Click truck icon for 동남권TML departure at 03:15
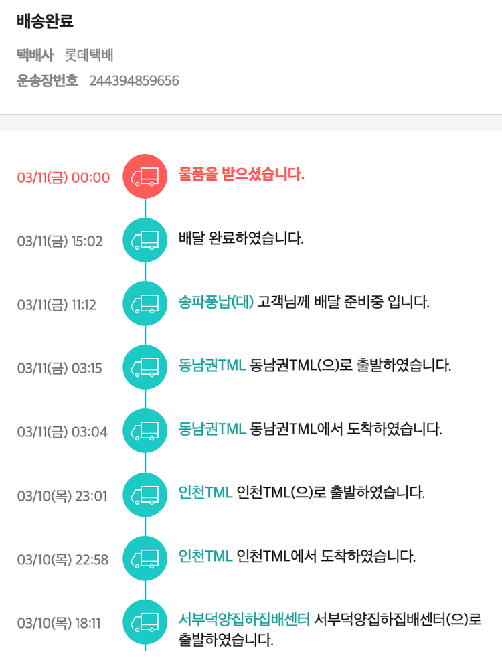 145,367
